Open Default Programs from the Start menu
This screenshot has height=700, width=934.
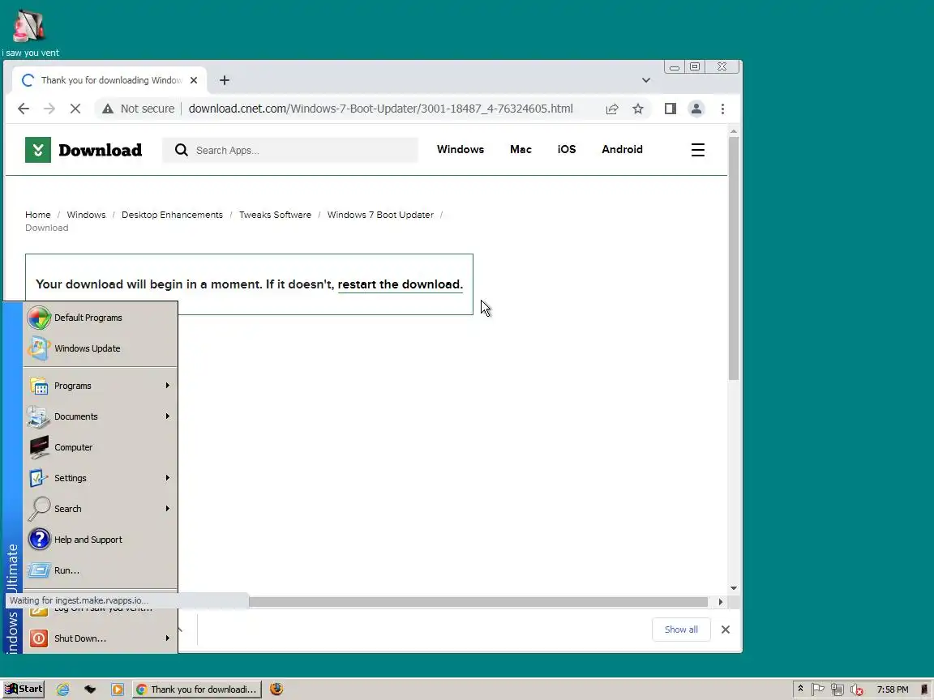(100, 318)
